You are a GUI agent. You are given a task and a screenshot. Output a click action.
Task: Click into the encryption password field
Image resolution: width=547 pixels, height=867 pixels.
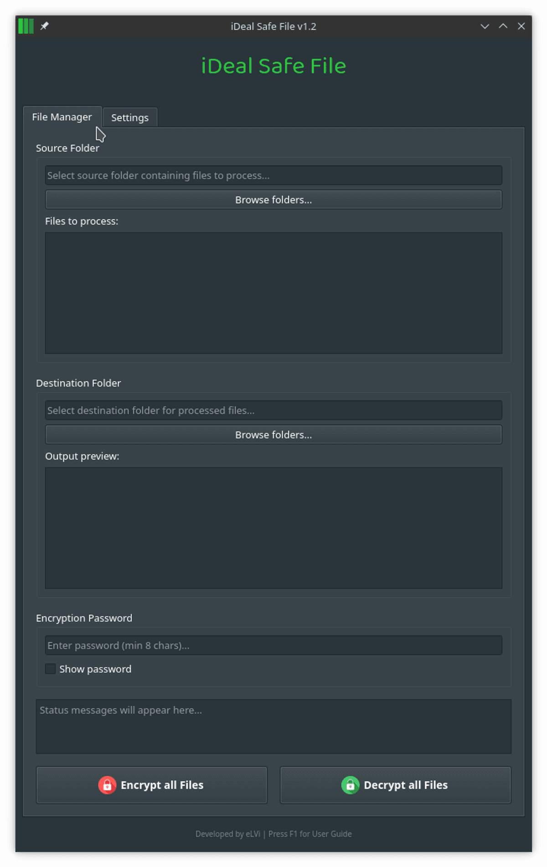(x=273, y=645)
